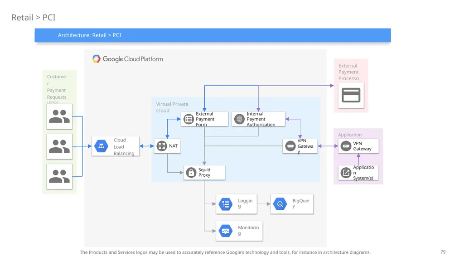Click the VPN Gateway icon inside Application box
Image resolution: width=464 pixels, height=261 pixels.
tap(346, 146)
